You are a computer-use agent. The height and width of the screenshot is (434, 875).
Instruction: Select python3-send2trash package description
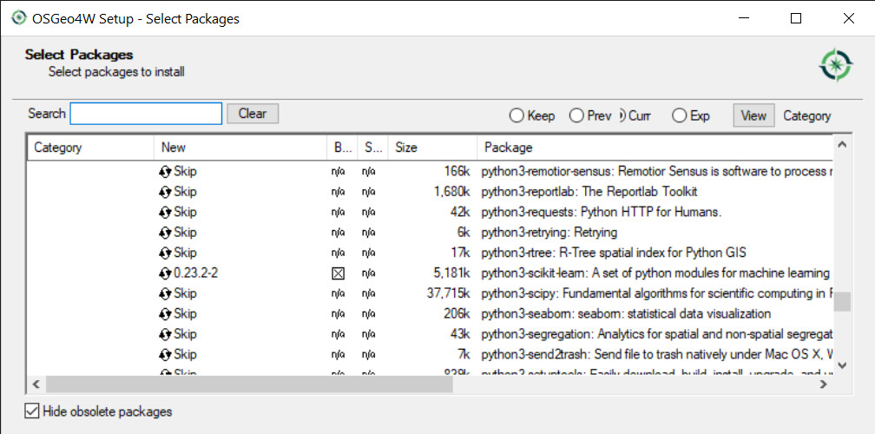(x=657, y=355)
